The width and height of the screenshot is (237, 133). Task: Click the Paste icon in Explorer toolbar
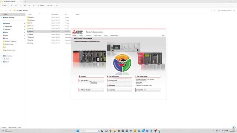[20, 6]
